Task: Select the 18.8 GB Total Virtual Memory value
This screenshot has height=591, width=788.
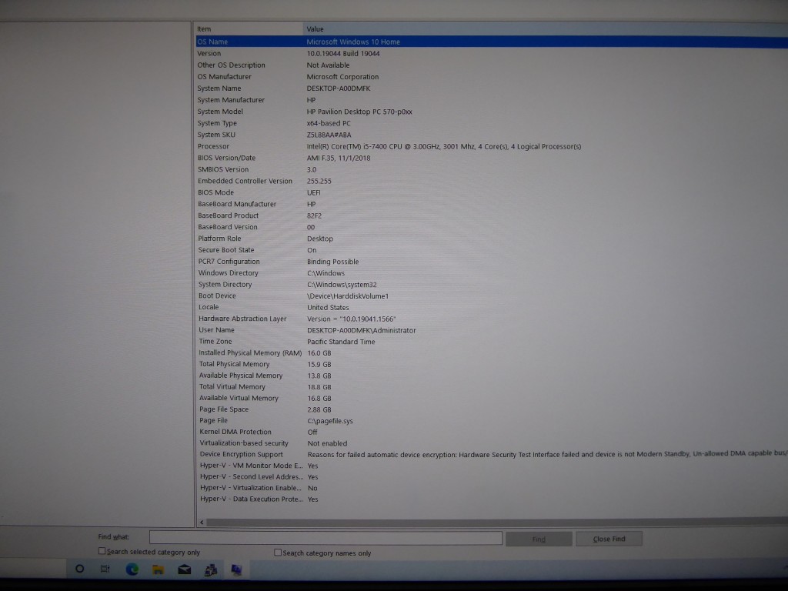Action: coord(319,387)
